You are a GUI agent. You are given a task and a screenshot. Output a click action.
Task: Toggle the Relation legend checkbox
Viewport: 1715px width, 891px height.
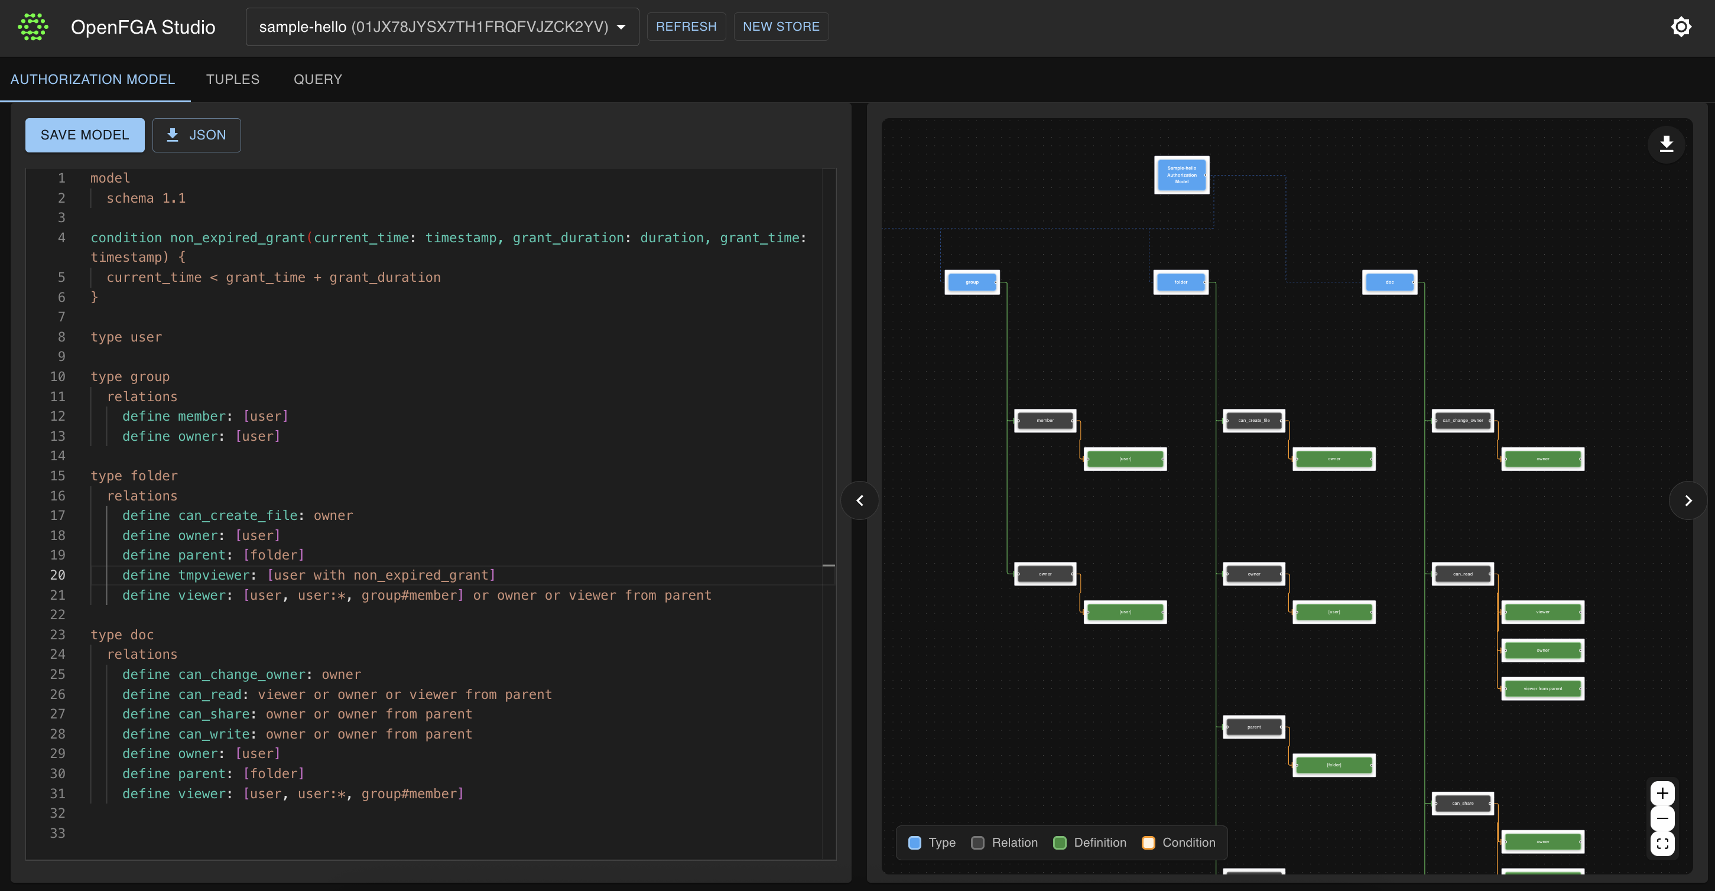tap(977, 843)
